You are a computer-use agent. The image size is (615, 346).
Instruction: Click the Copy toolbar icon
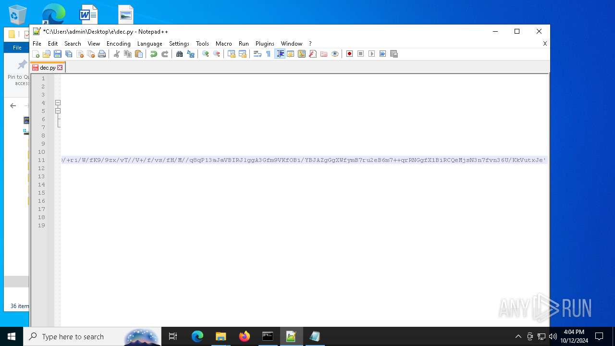pyautogui.click(x=128, y=54)
